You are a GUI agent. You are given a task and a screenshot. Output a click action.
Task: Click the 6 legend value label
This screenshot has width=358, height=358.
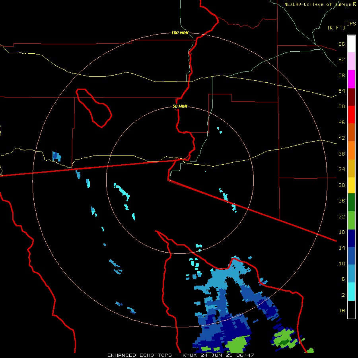pos(343,279)
